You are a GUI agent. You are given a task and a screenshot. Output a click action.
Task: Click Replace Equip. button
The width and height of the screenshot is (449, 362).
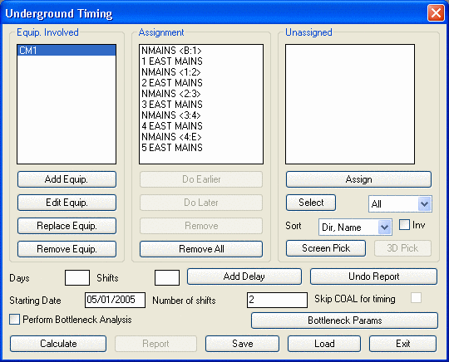[67, 226]
